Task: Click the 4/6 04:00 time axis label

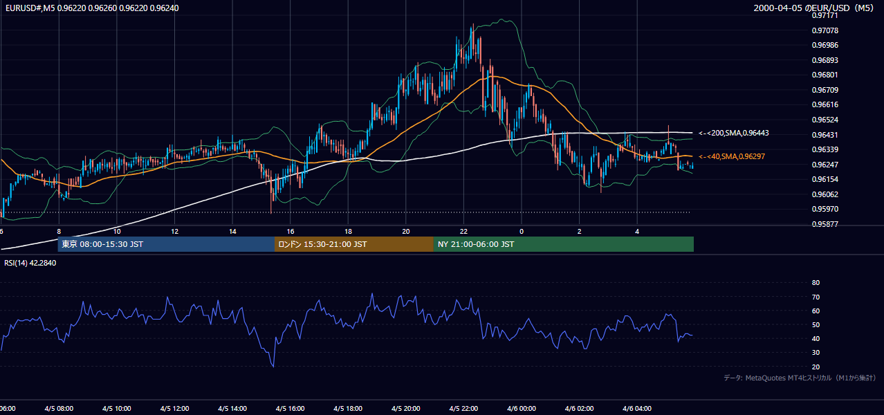Action: [x=638, y=409]
